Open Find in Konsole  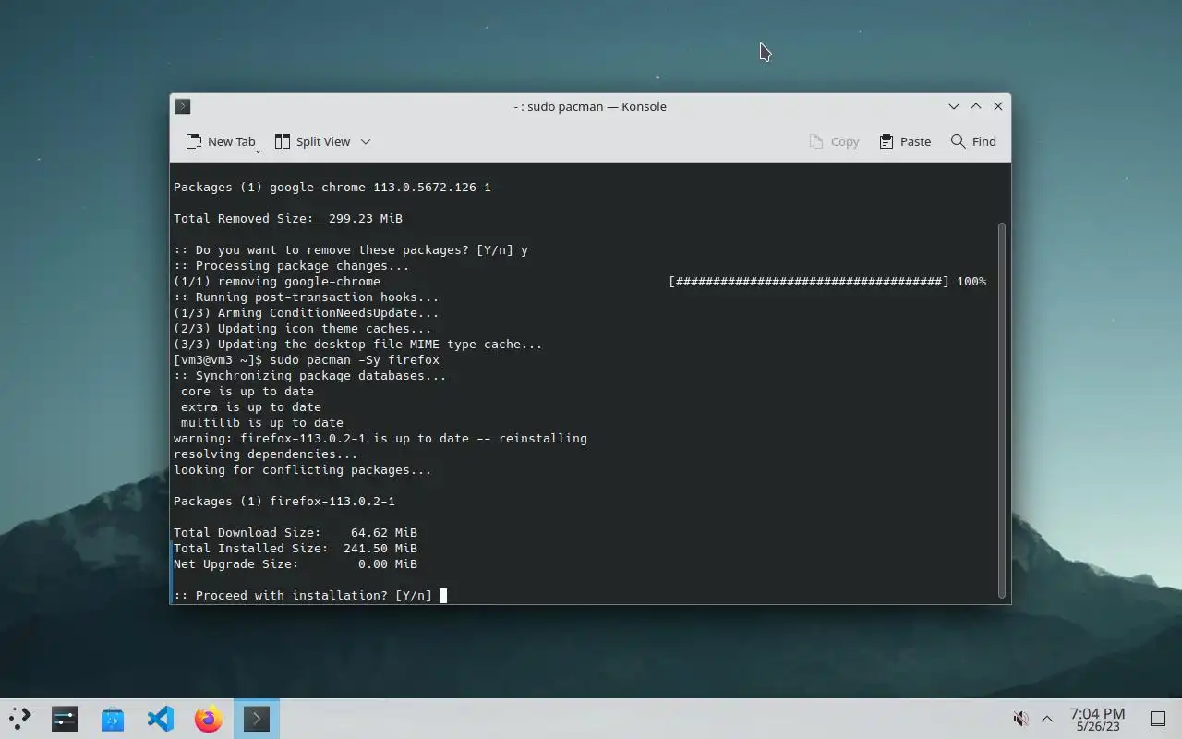(973, 141)
